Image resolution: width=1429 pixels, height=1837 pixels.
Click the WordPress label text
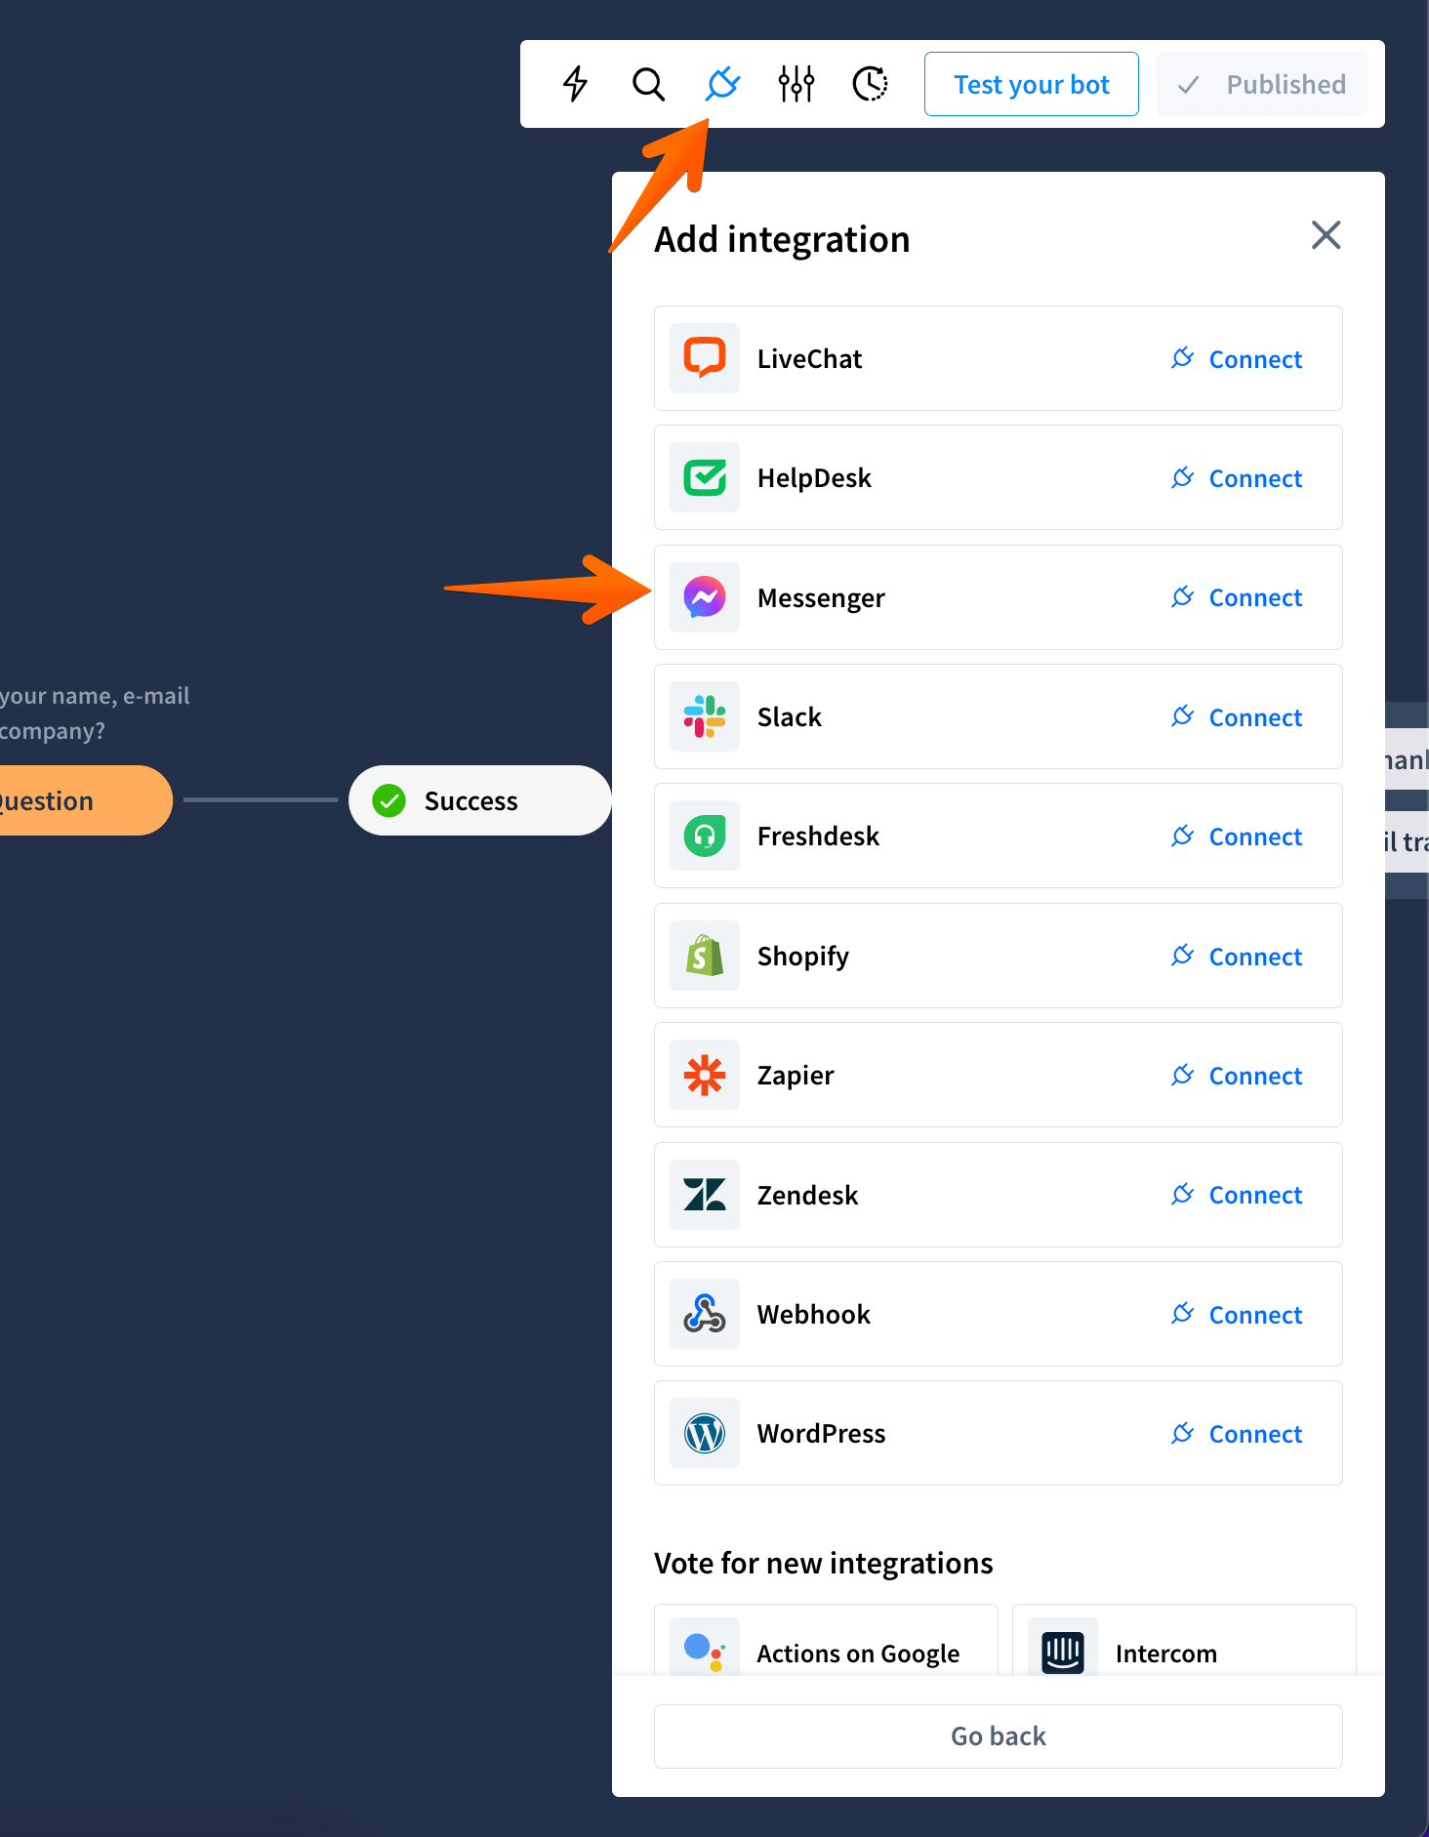tap(821, 1434)
